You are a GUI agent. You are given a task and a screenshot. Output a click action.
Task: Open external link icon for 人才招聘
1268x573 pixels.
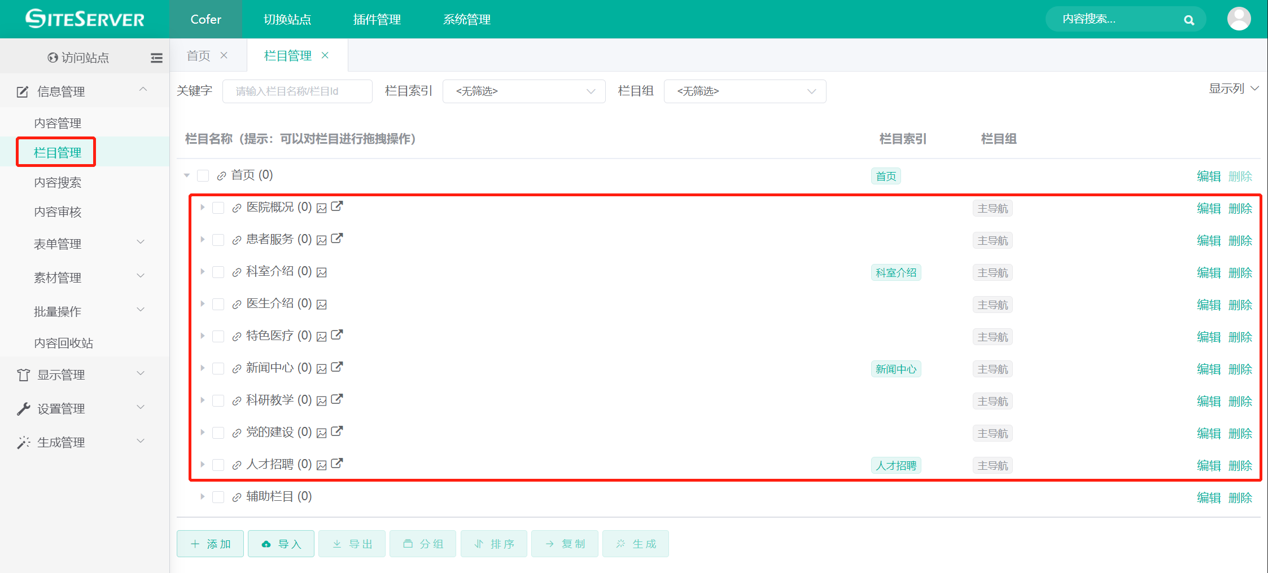[336, 464]
